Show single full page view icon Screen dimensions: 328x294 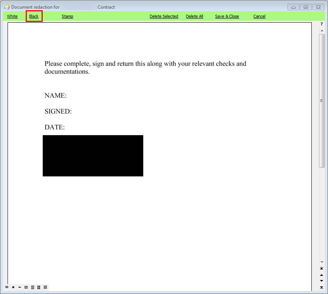click(x=32, y=287)
